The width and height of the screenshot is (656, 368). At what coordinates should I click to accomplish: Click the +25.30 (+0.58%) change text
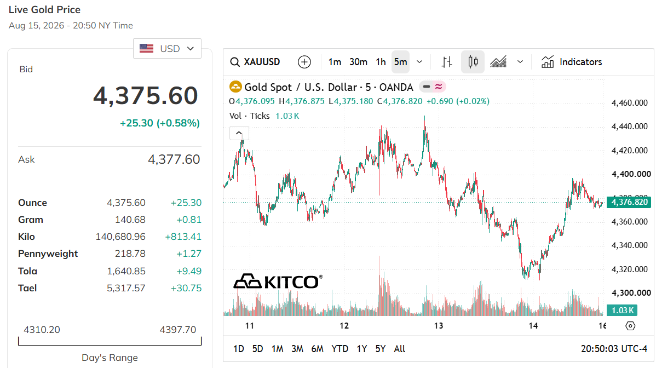[x=160, y=123]
